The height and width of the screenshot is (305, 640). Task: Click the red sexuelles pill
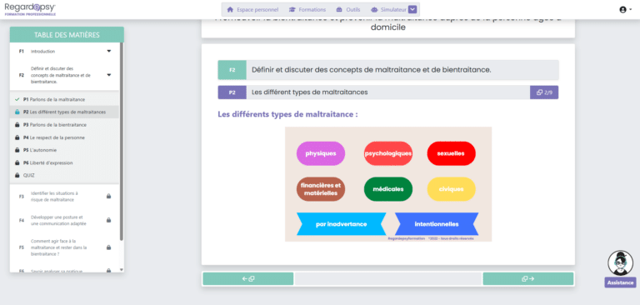point(451,153)
